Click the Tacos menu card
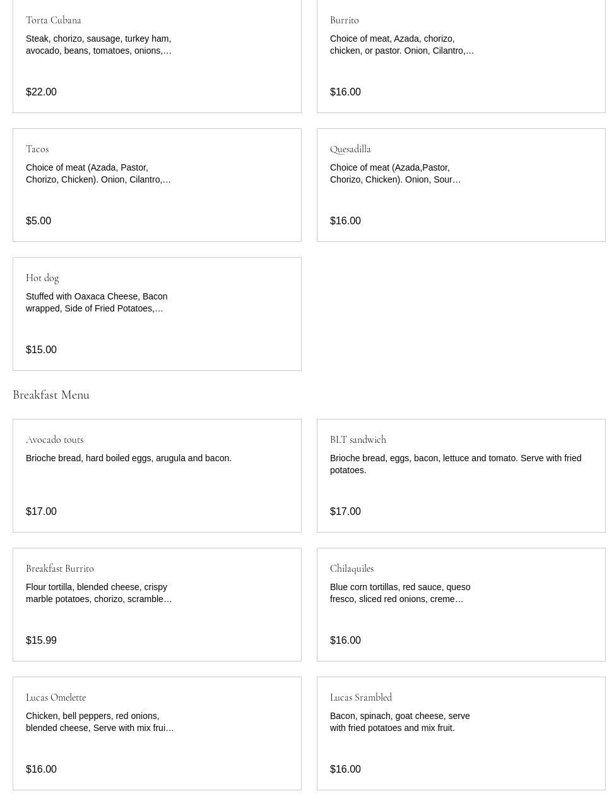 tap(157, 185)
